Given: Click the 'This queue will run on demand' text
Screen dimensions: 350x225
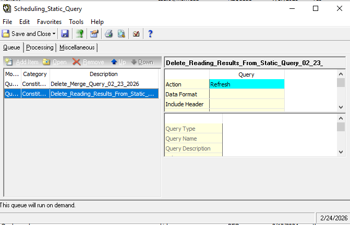Looking at the screenshot, I should 38,205.
